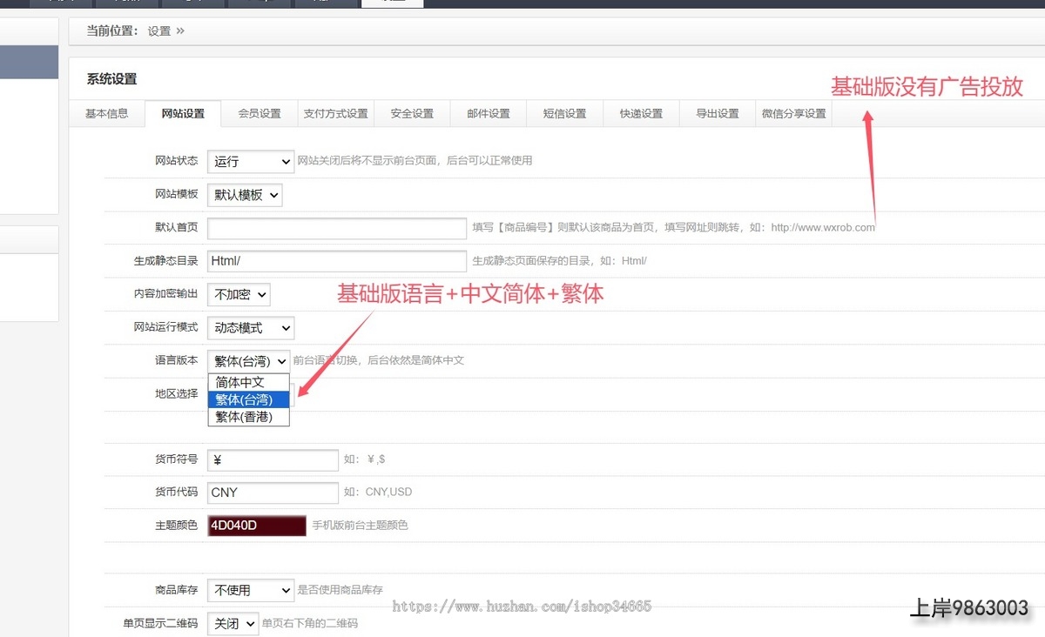The width and height of the screenshot is (1045, 637).
Task: Open the 网站运行模式 dropdown
Action: (251, 328)
